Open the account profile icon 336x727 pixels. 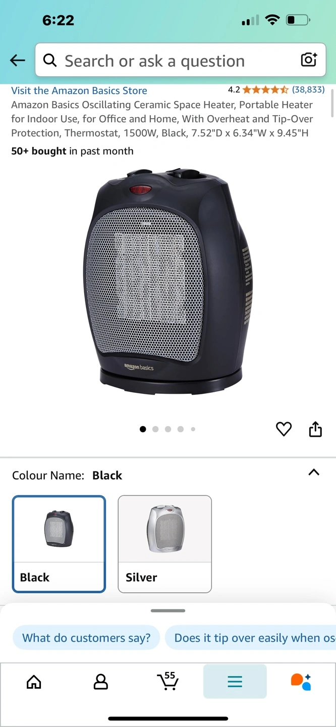click(x=101, y=682)
